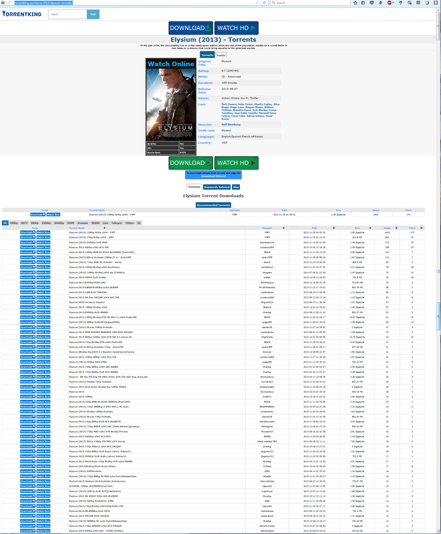This screenshot has height=534, width=441.
Task: Click the Recommended torrents button
Action: (213, 205)
